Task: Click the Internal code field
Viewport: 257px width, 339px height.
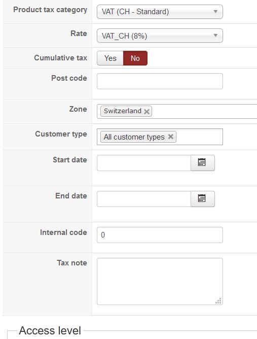Action: tap(160, 235)
